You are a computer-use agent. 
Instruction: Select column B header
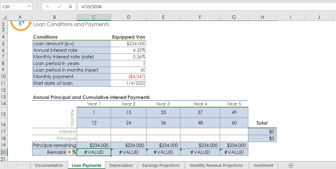click(54, 17)
